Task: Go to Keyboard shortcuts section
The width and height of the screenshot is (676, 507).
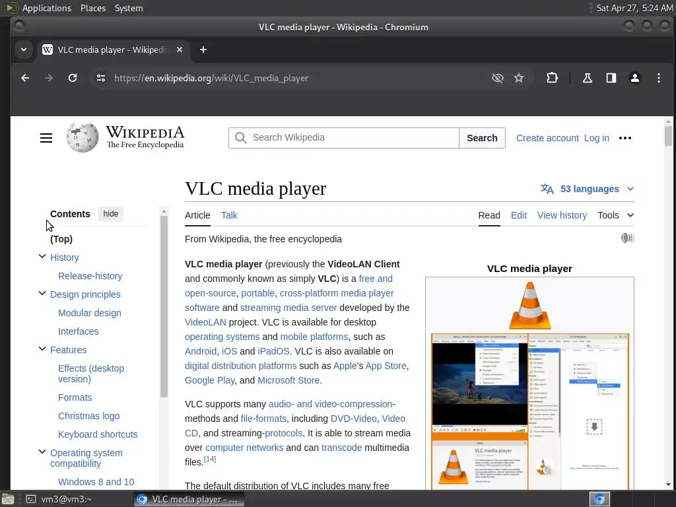Action: pyautogui.click(x=98, y=434)
